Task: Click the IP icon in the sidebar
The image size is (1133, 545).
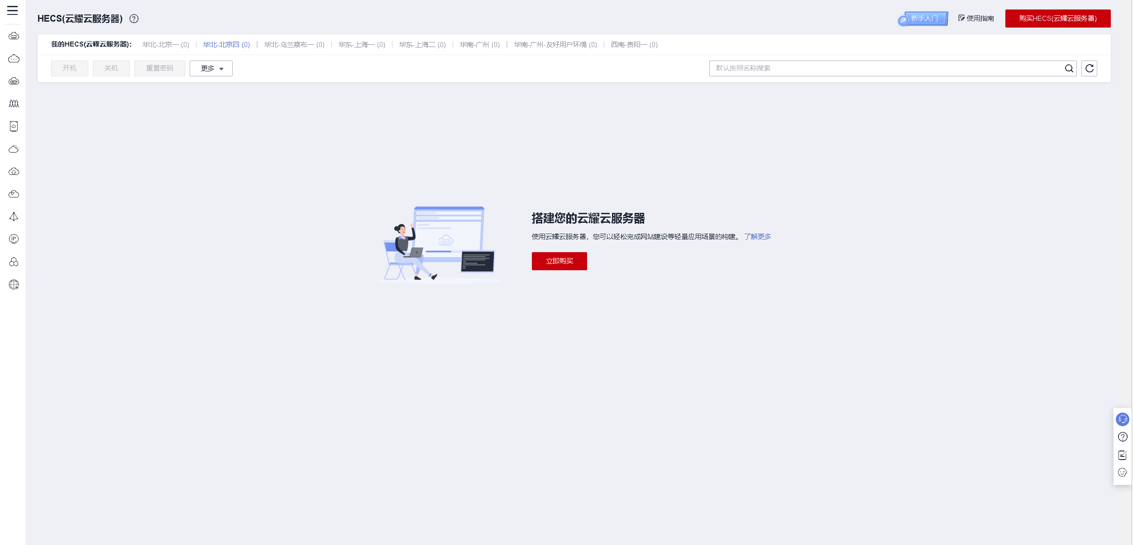Action: click(x=14, y=239)
